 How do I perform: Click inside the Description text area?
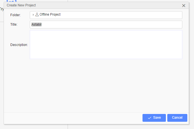(106, 45)
